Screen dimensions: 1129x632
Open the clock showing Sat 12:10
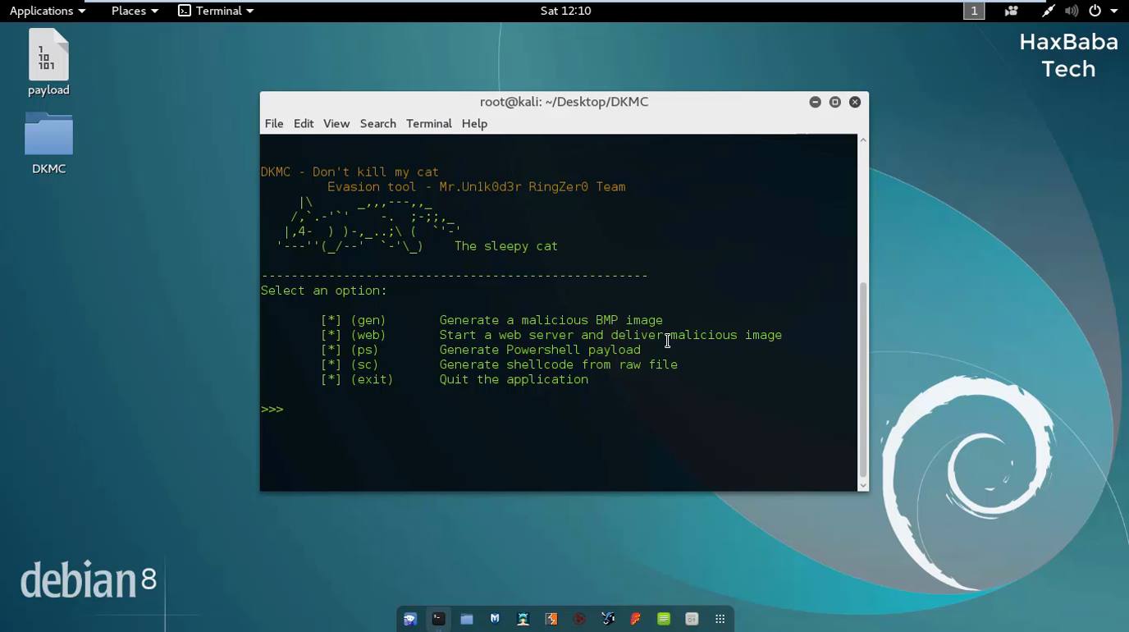tap(566, 11)
